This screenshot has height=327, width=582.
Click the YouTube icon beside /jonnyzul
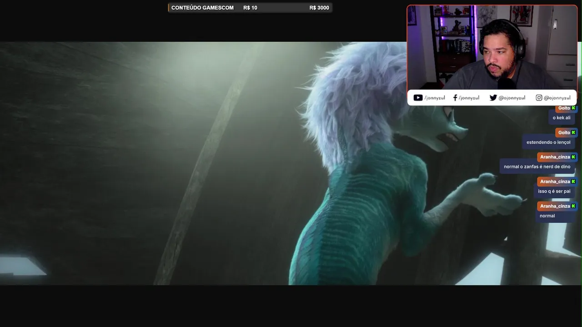418,98
